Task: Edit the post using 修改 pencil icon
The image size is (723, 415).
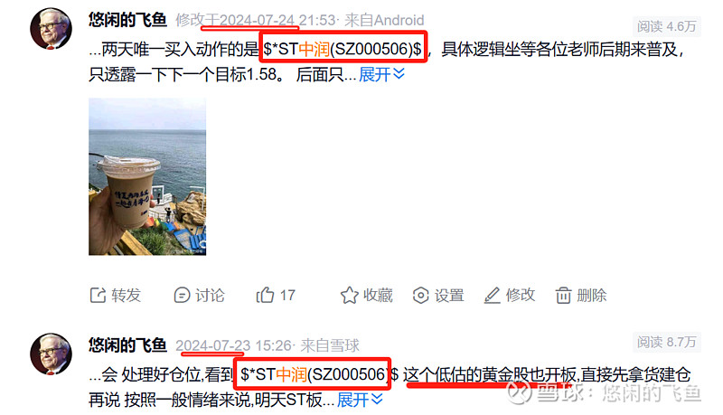Action: click(492, 295)
